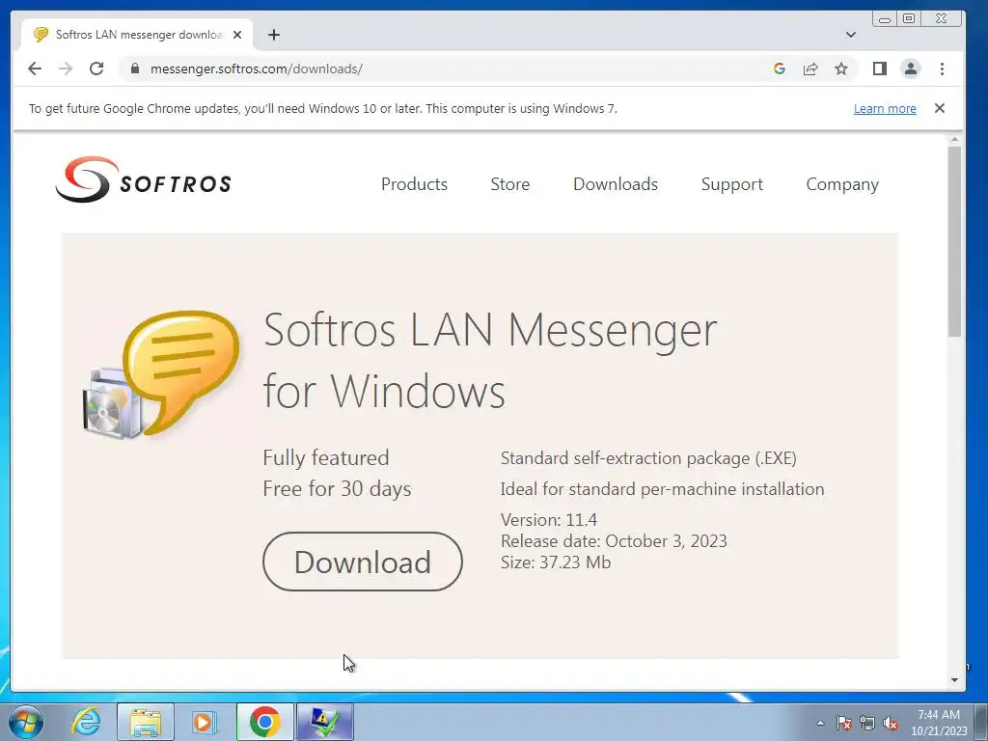Click the page scrollbar thumb

click(954, 241)
